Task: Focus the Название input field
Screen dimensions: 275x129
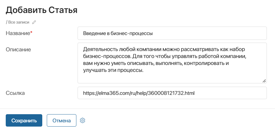Action: tap(172, 33)
